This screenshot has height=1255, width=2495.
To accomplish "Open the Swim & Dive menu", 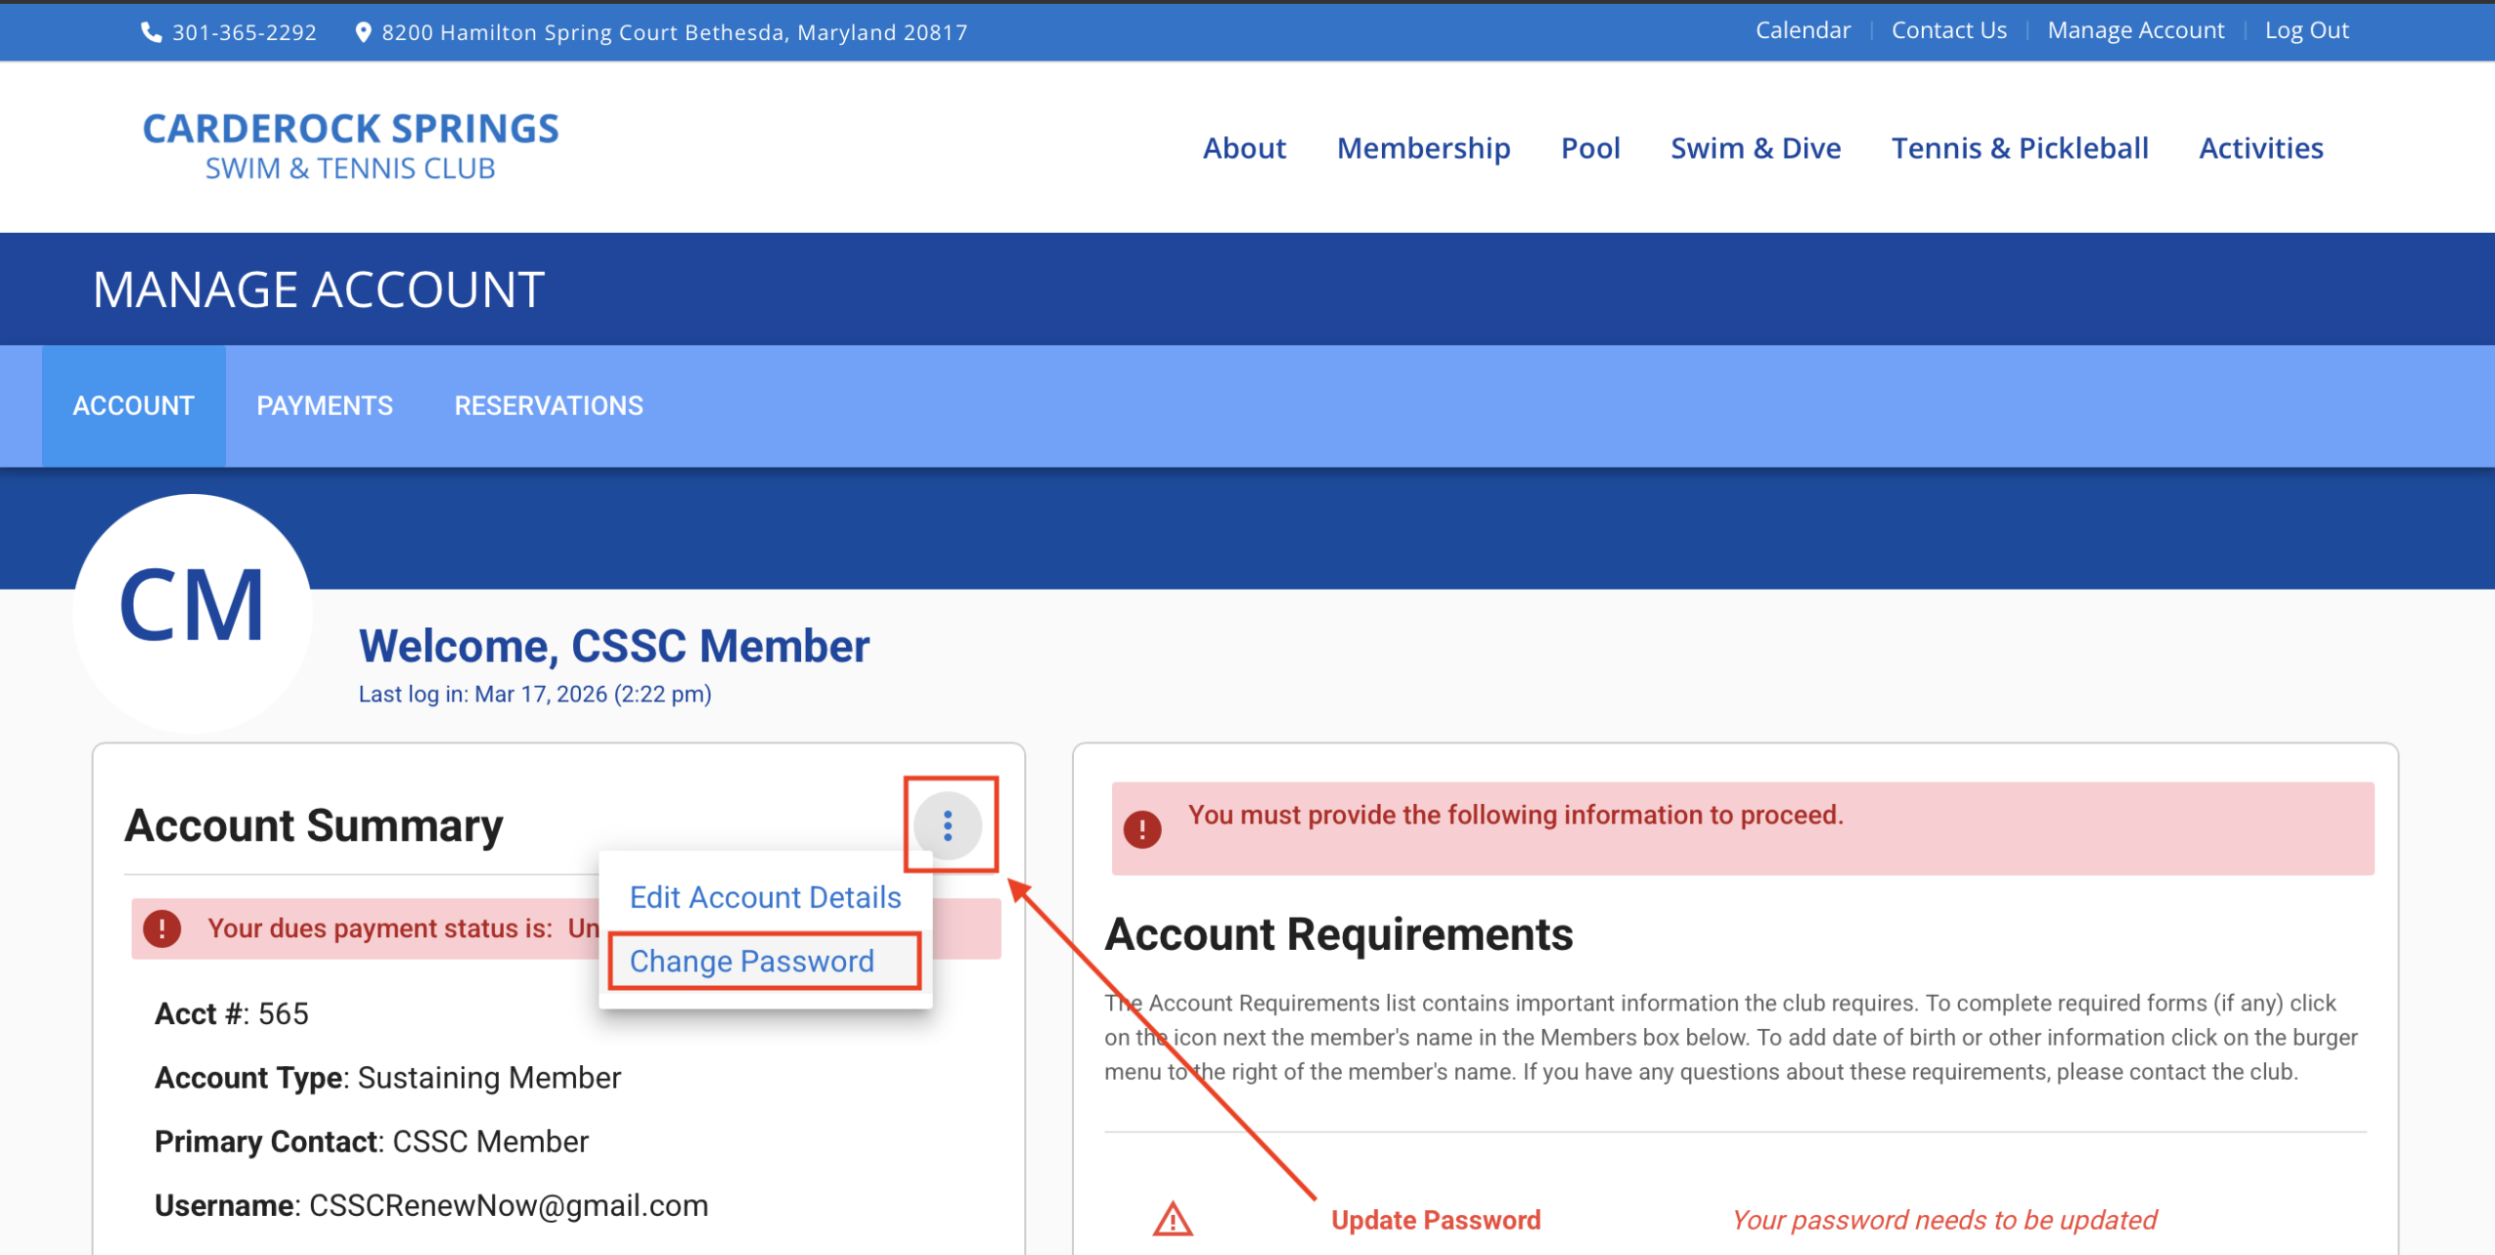I will click(1755, 148).
